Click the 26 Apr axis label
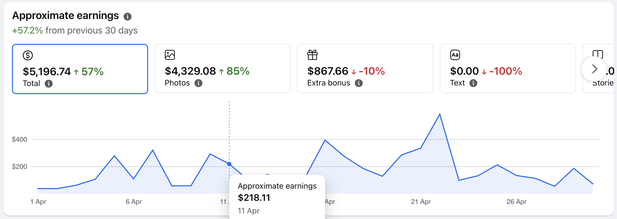 point(516,202)
